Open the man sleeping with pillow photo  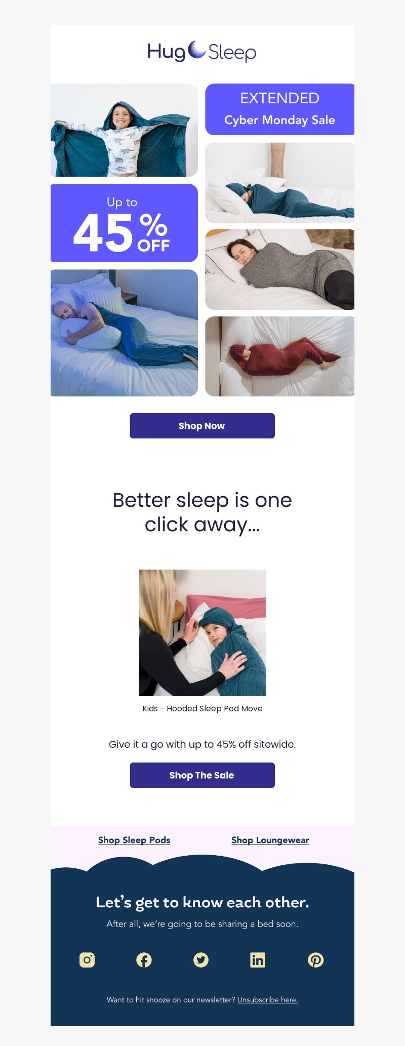[124, 333]
